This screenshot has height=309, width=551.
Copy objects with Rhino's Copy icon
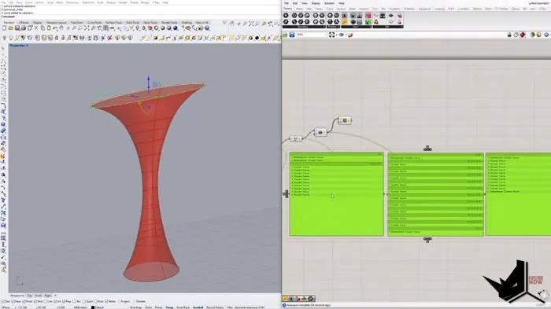click(x=43, y=28)
